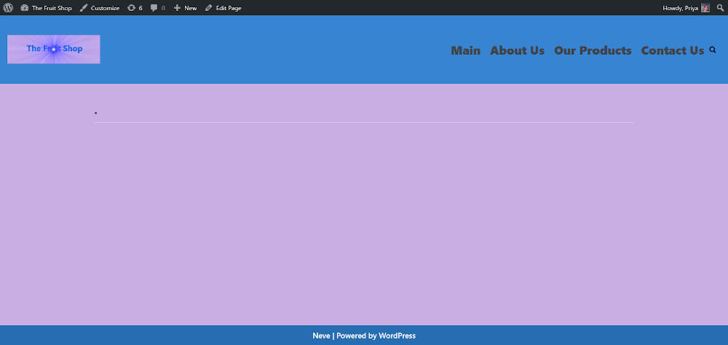Viewport: 728px width, 345px height.
Task: Open the About Us navigation link
Action: point(517,50)
